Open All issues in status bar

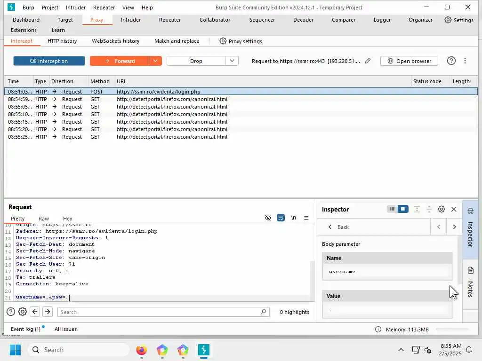point(65,329)
